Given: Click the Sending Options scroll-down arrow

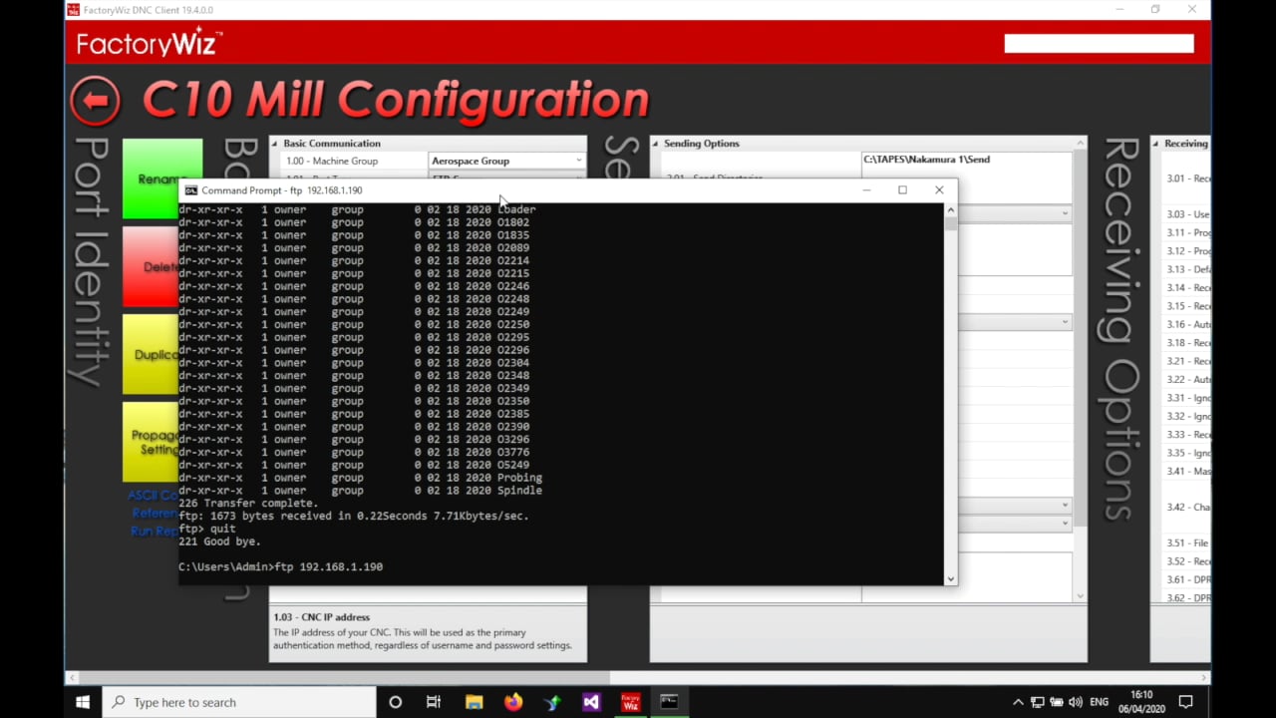Looking at the screenshot, I should (x=1080, y=596).
